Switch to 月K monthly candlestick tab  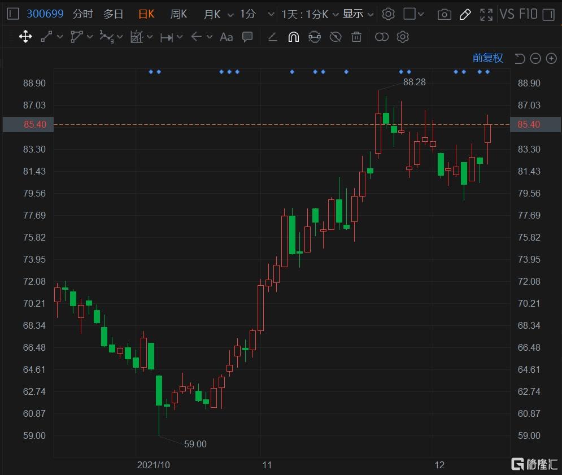point(212,14)
